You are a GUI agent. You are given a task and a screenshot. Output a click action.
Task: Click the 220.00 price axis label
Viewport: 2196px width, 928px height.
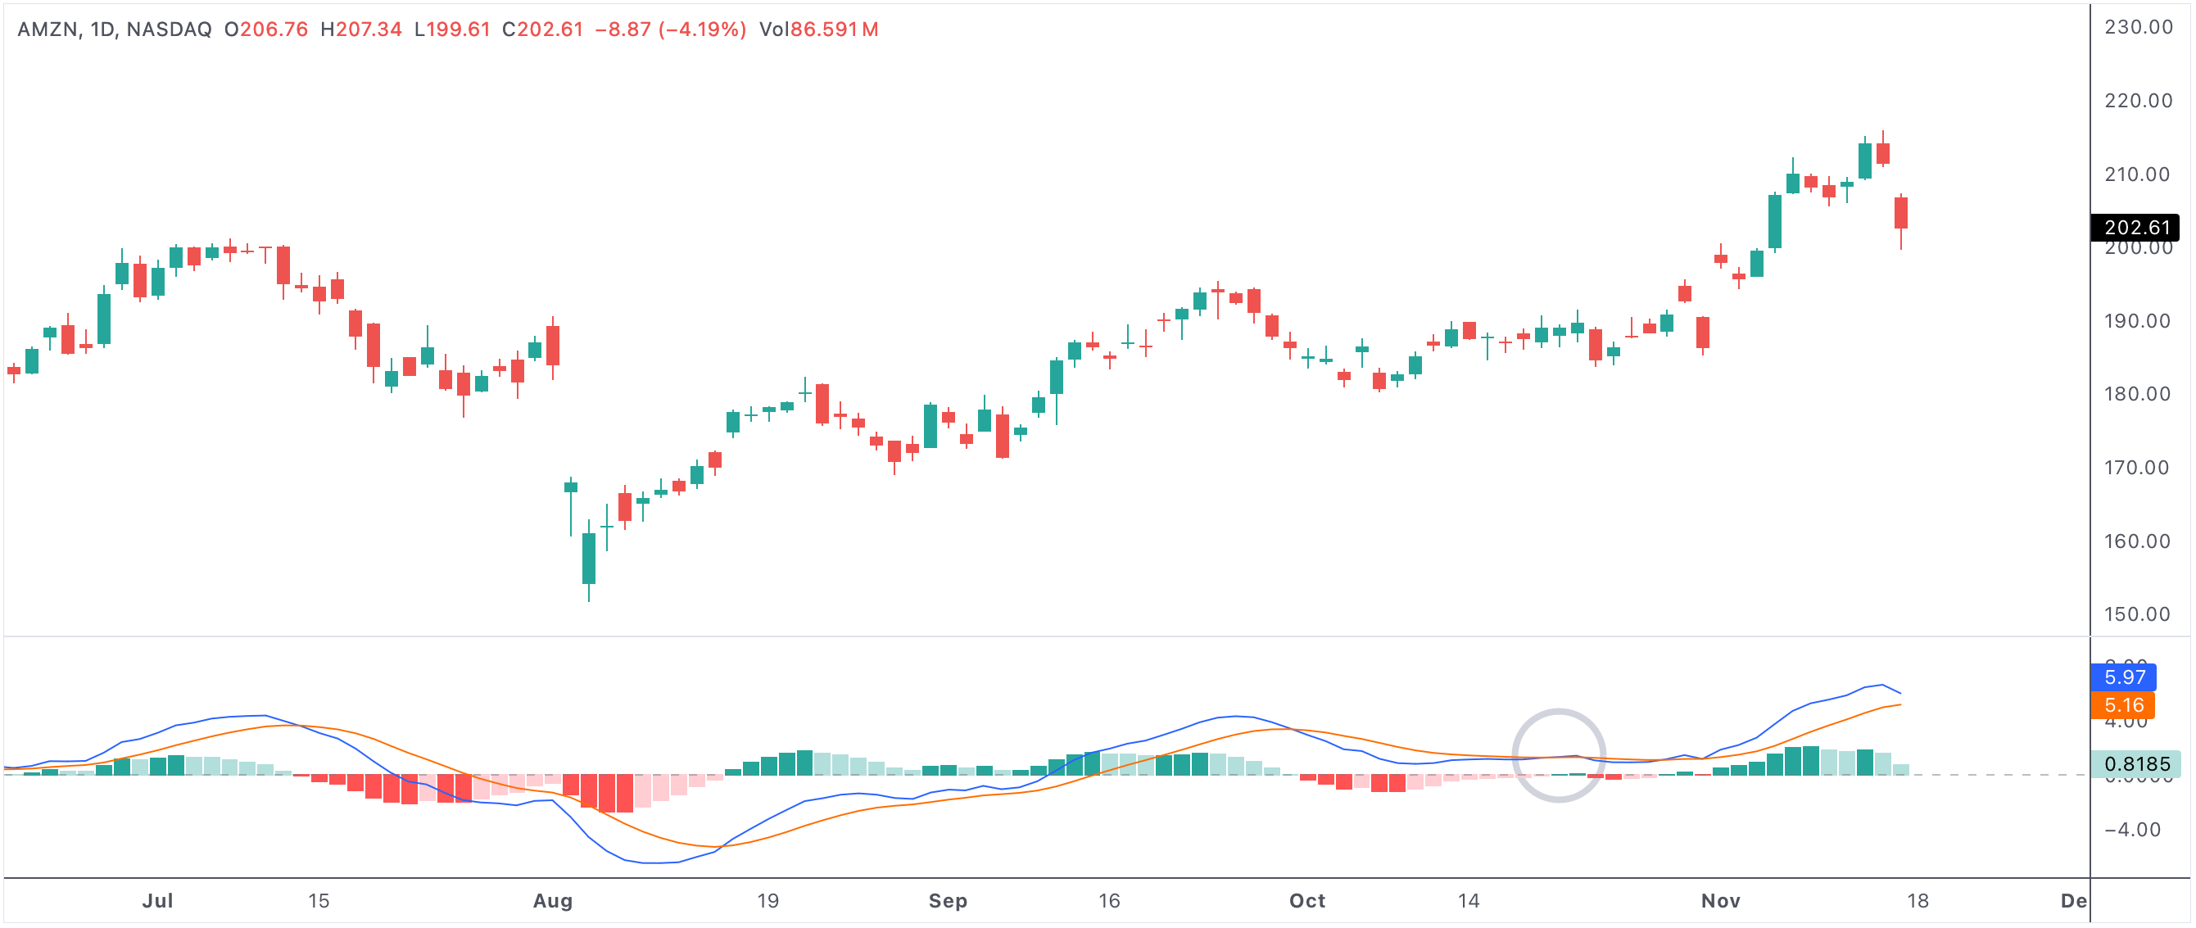pos(2138,101)
